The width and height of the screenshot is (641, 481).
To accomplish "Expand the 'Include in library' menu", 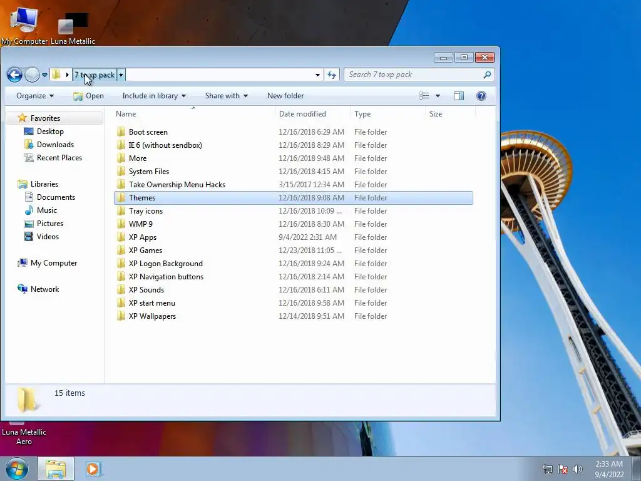I will coord(154,96).
